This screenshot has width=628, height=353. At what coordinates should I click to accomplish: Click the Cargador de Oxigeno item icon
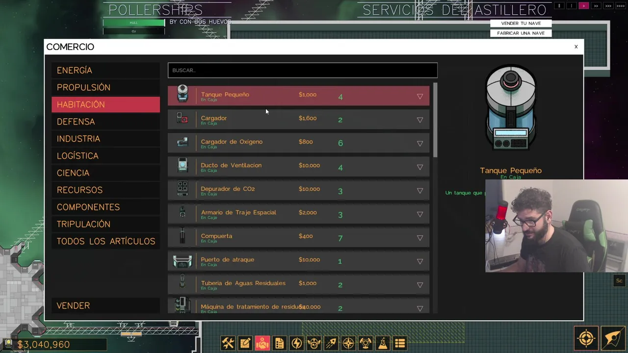tap(183, 142)
